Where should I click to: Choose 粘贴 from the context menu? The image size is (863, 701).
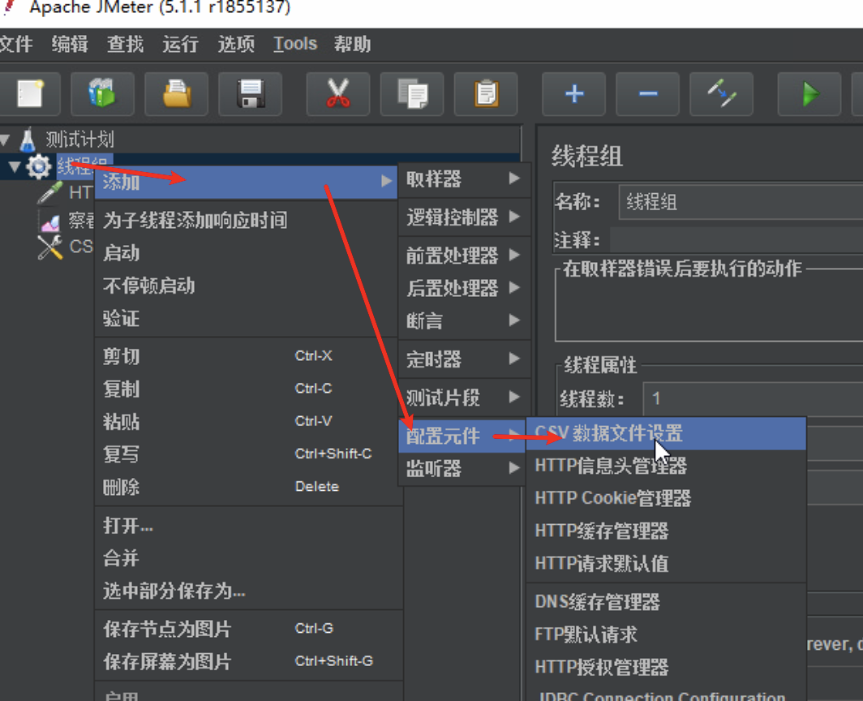[x=246, y=421]
